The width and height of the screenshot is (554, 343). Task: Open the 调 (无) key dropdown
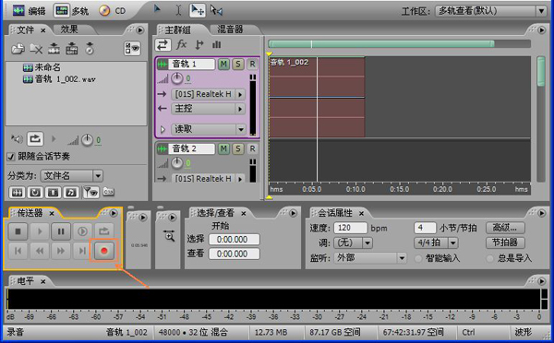click(354, 242)
